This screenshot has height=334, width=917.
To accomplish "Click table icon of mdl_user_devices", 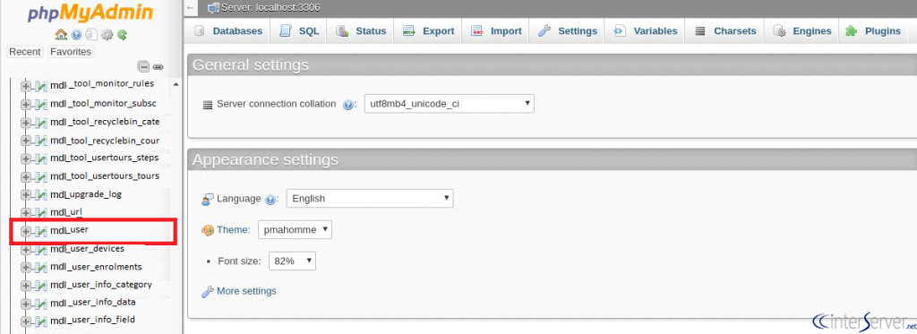I will 41,250.
